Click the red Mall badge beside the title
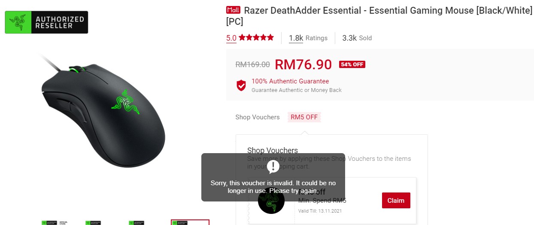The image size is (534, 225). (233, 10)
